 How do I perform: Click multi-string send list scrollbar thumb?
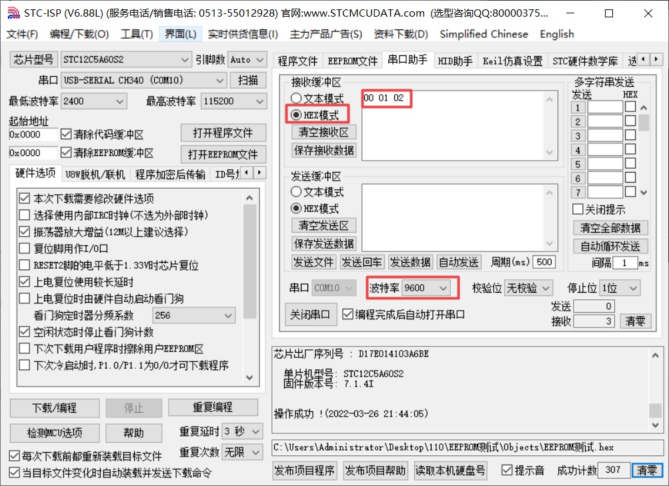point(644,123)
